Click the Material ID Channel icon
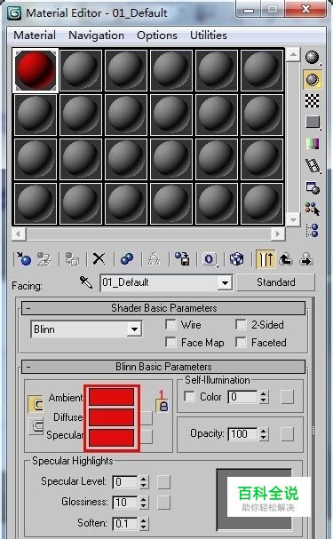This screenshot has height=539, width=333. coord(210,258)
